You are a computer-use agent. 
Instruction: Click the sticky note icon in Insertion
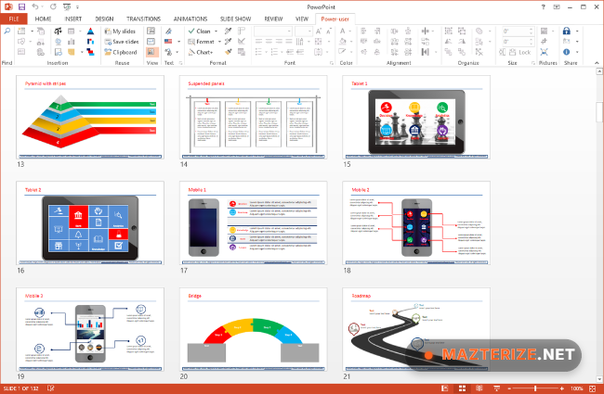click(x=72, y=52)
